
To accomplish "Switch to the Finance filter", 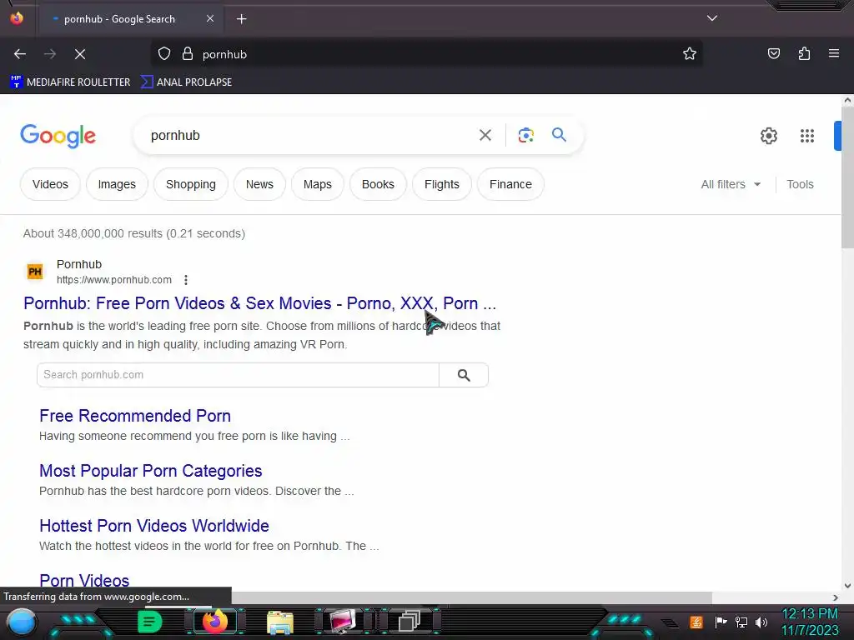I will [510, 184].
